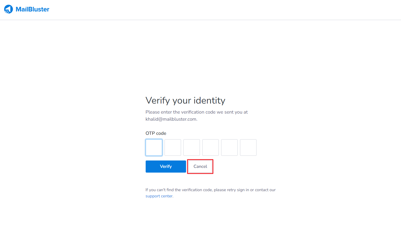Cancel the identity verification
This screenshot has height=249, width=401.
(x=200, y=166)
